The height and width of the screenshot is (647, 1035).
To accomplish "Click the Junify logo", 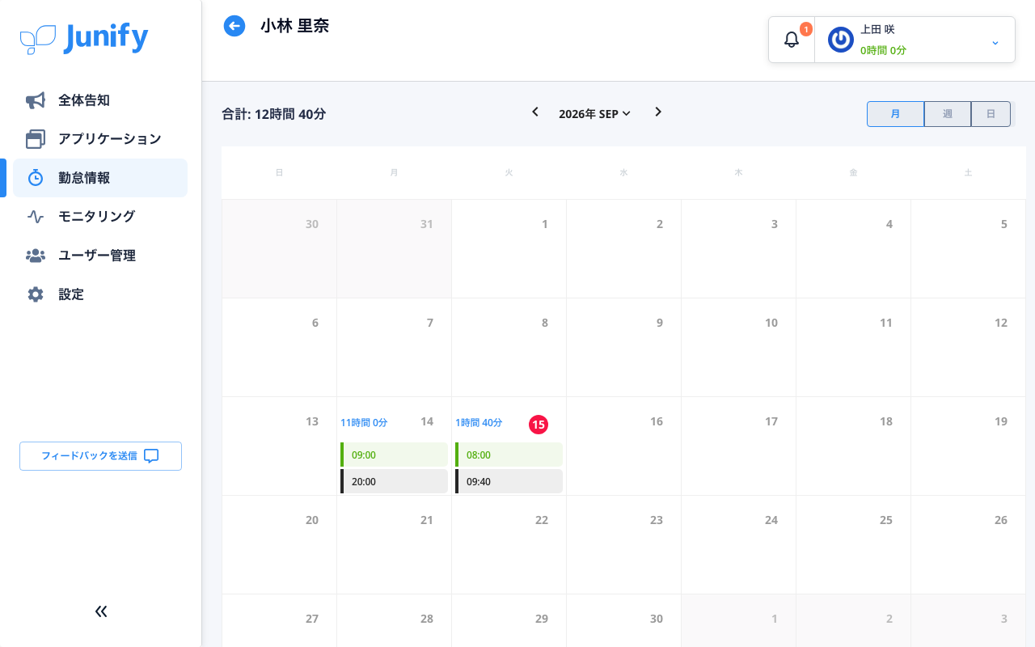I will click(84, 38).
